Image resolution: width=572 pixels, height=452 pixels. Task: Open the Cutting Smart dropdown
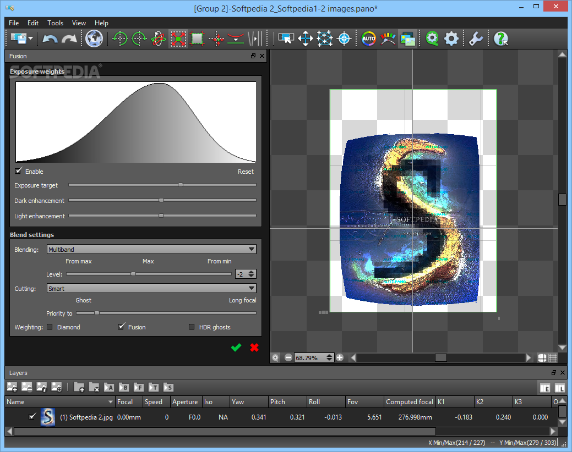click(x=151, y=288)
